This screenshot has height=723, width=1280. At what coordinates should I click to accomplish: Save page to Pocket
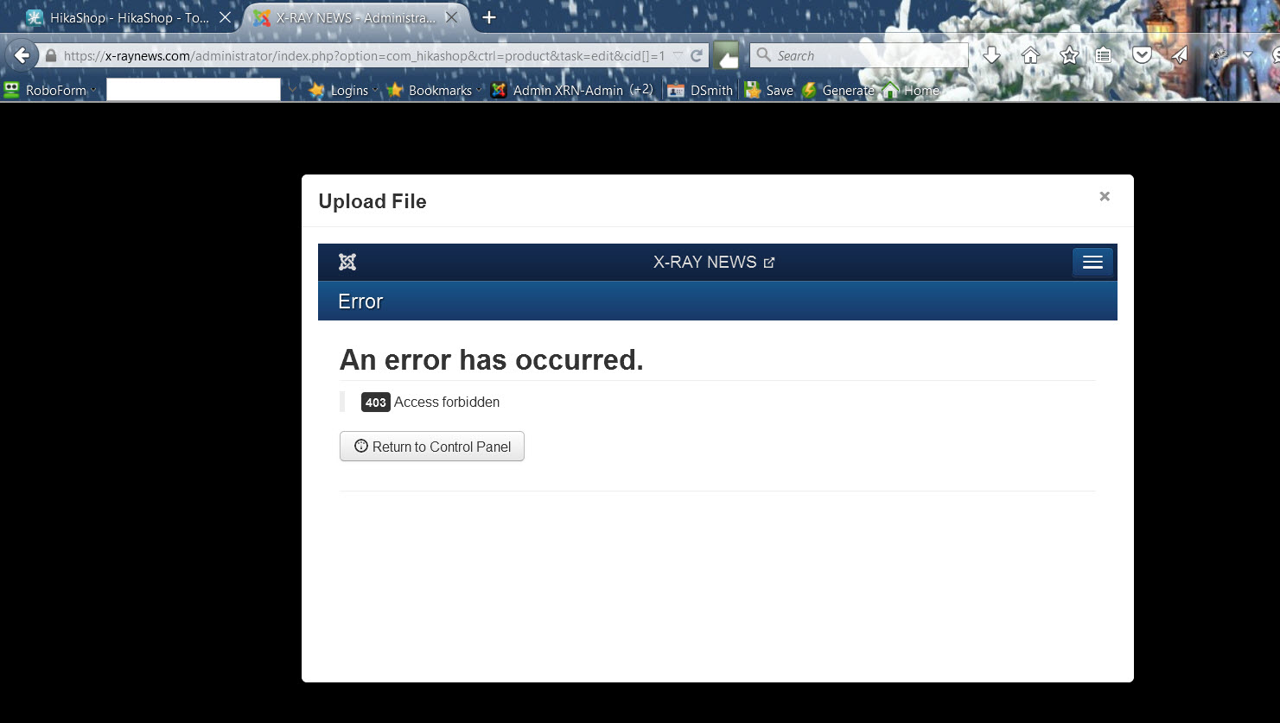(1142, 55)
